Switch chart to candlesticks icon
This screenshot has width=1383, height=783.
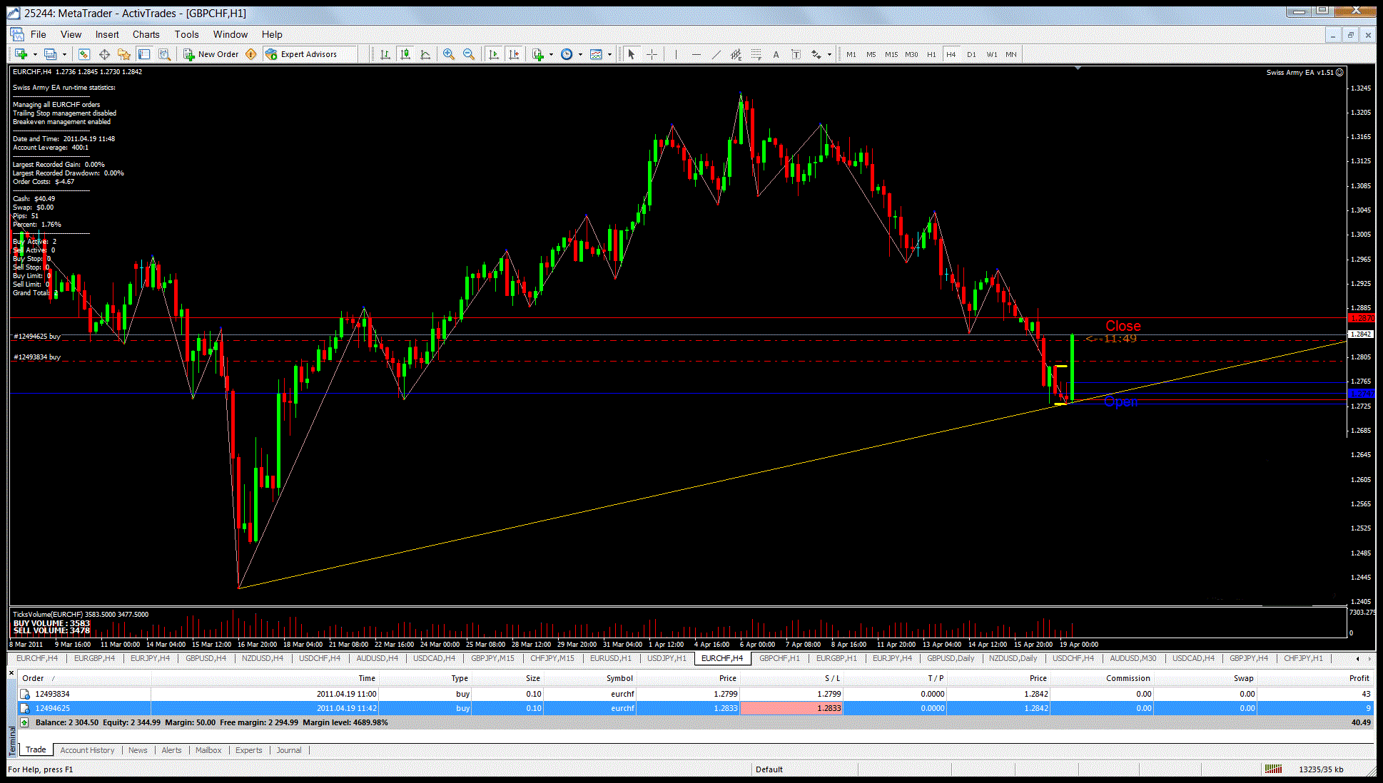(405, 54)
